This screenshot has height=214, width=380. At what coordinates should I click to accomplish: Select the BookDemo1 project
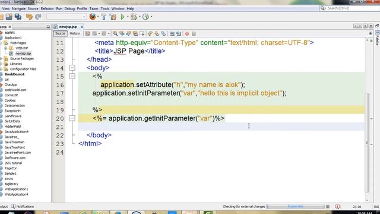pyautogui.click(x=14, y=74)
